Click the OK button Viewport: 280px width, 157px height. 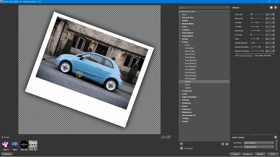(273, 154)
